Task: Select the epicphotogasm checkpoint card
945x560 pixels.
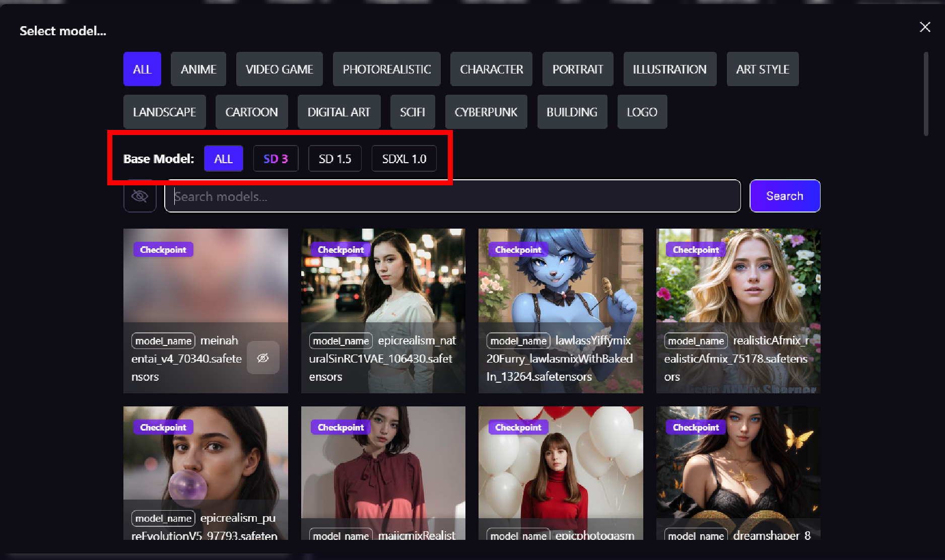Action: coord(561,473)
